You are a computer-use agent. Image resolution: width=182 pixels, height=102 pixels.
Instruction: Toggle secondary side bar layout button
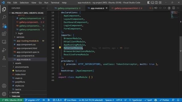coord(156,3)
